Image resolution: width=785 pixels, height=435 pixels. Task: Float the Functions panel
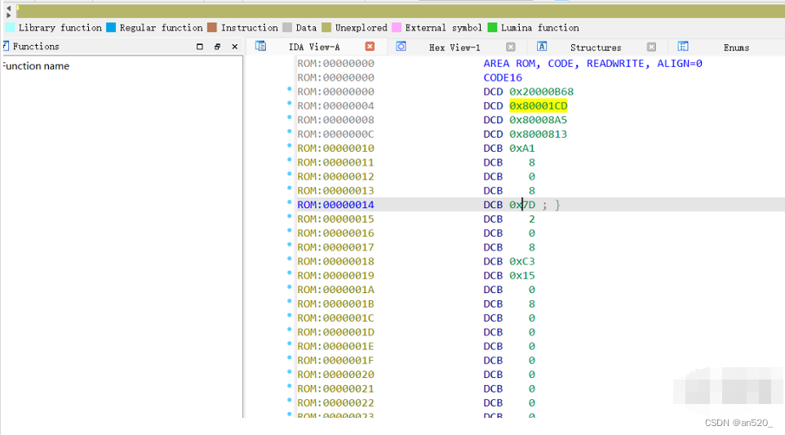217,47
